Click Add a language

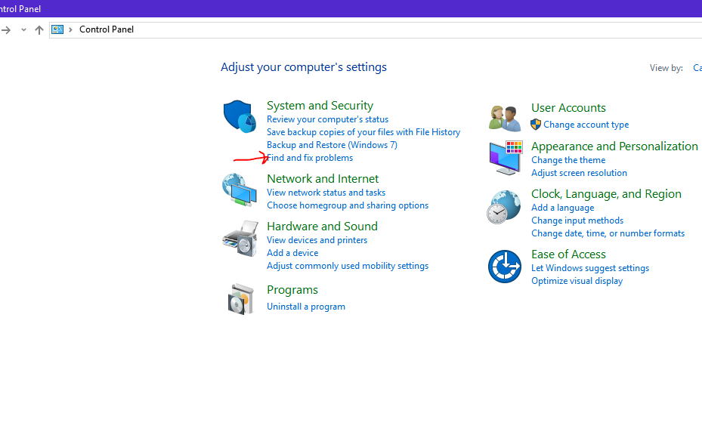pyautogui.click(x=562, y=207)
